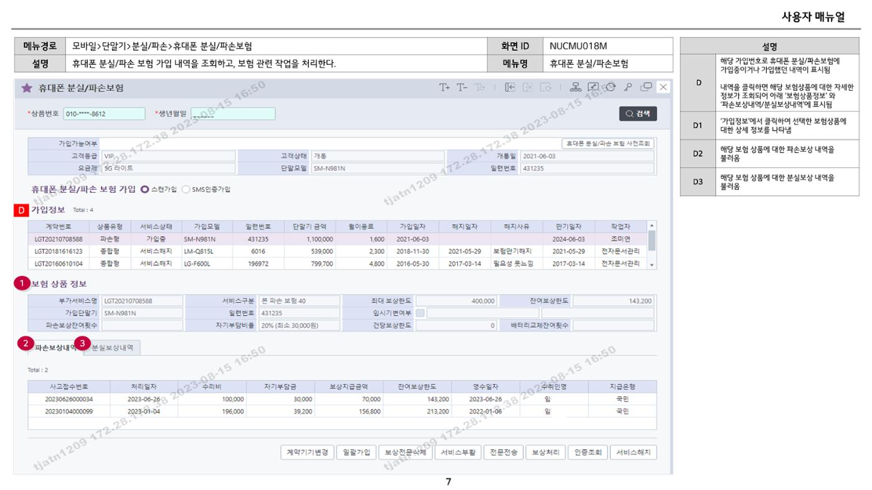
Task: Click the 가입정보 table scrollbar thumb
Action: [652, 241]
